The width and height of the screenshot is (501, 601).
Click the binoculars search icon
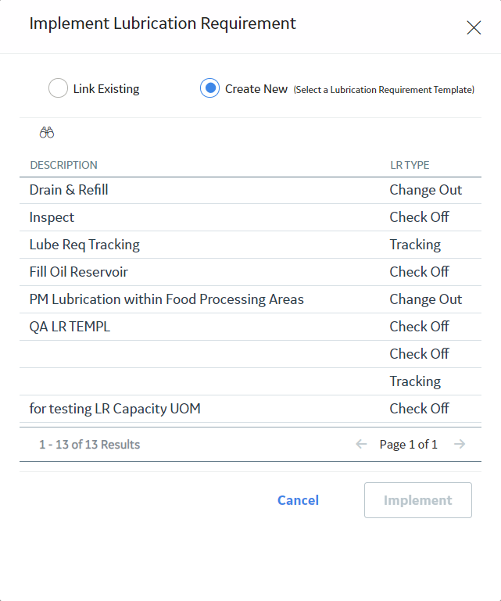pos(47,133)
